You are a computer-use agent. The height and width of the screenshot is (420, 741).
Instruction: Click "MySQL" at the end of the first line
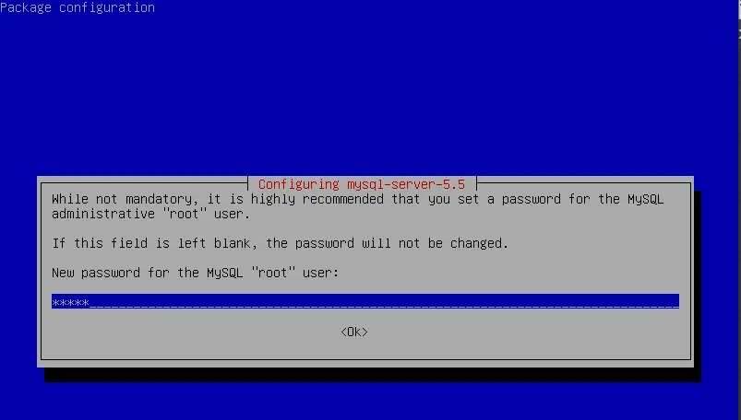click(646, 199)
